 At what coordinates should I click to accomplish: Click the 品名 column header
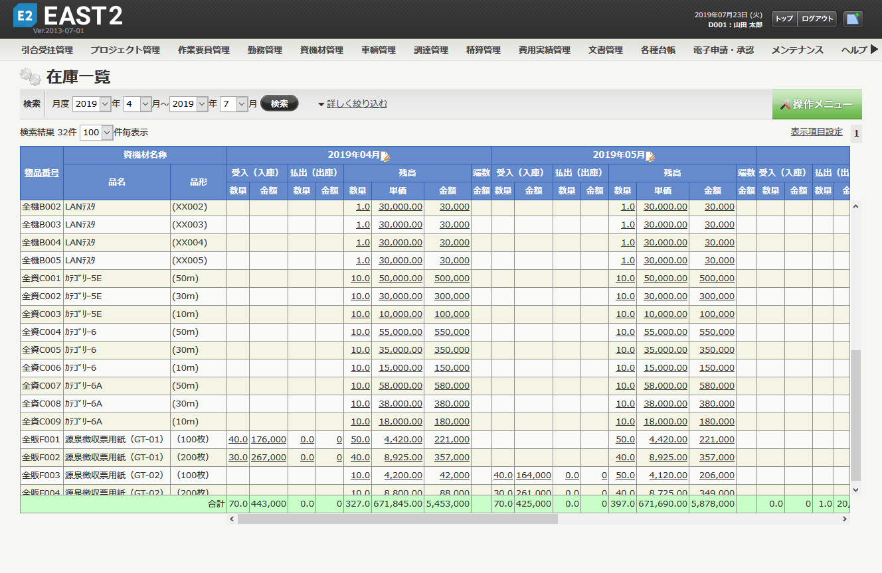[117, 182]
